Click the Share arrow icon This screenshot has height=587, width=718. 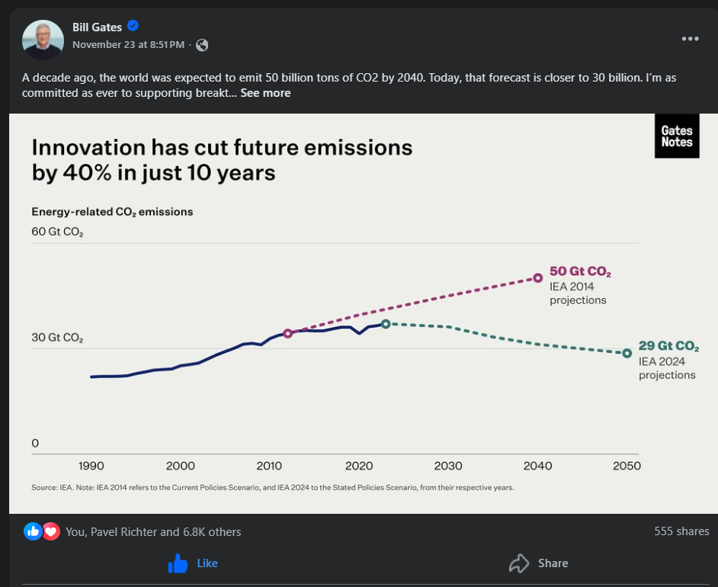click(x=519, y=563)
